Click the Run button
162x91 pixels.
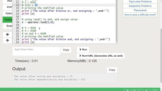83,50
